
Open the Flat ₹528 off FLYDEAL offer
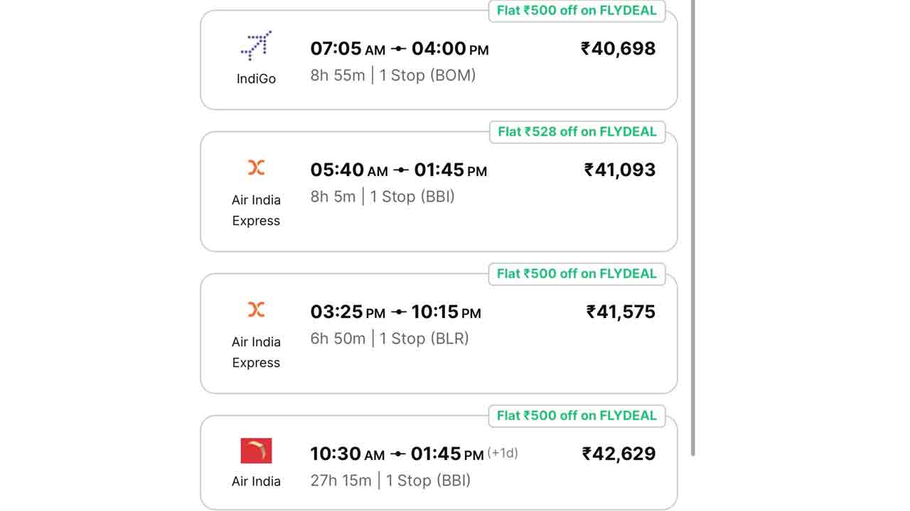pos(577,132)
